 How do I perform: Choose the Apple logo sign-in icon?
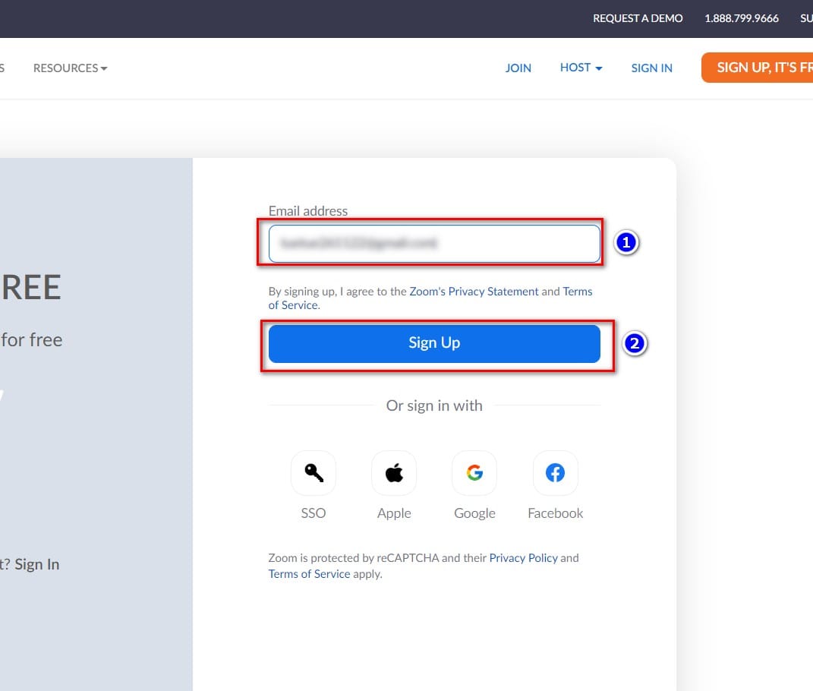[394, 473]
